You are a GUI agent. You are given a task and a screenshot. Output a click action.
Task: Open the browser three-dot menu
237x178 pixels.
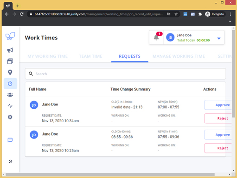(x=231, y=14)
